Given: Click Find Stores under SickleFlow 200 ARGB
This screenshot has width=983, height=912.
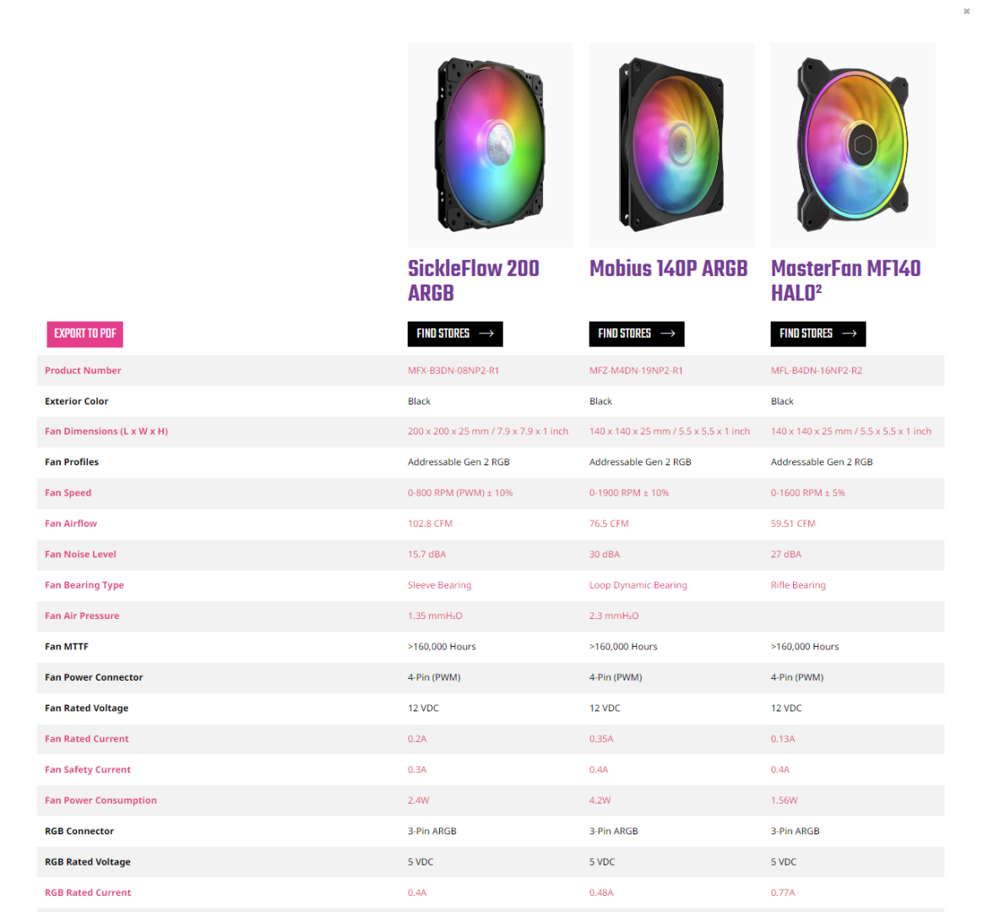Looking at the screenshot, I should click(x=444, y=334).
